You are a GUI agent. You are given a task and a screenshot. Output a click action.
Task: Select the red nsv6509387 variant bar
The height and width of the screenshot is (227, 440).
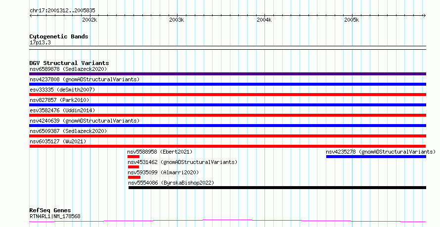click(x=227, y=136)
